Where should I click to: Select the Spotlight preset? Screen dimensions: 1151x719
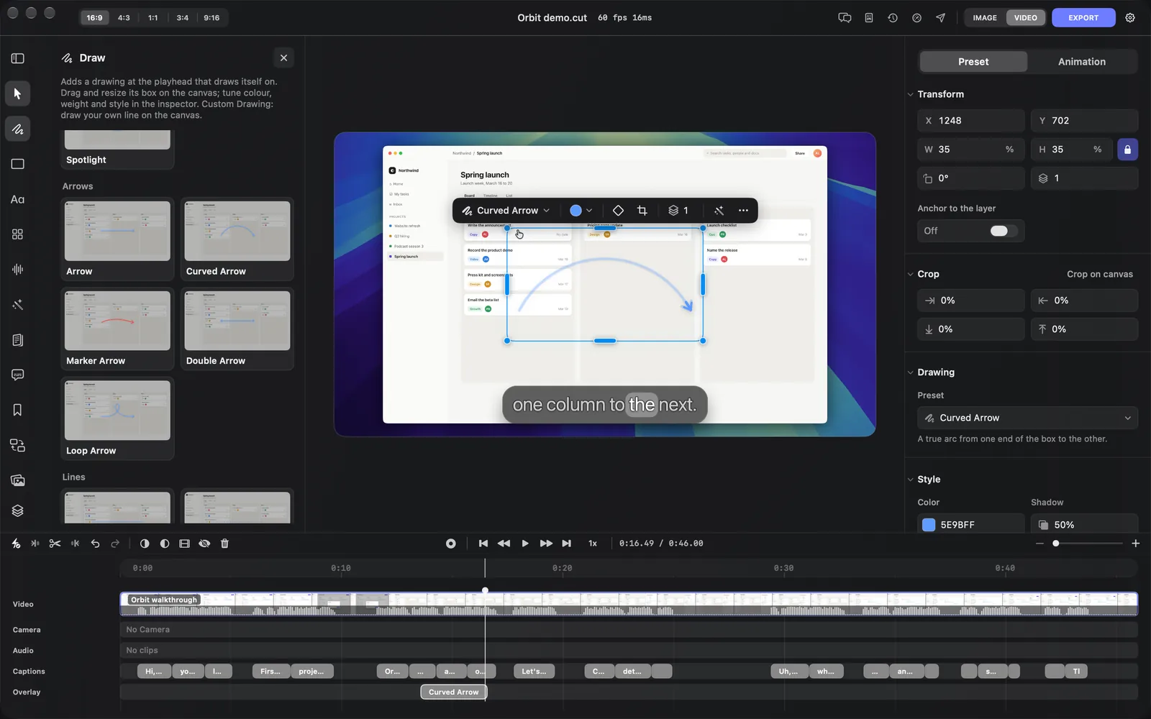point(117,150)
